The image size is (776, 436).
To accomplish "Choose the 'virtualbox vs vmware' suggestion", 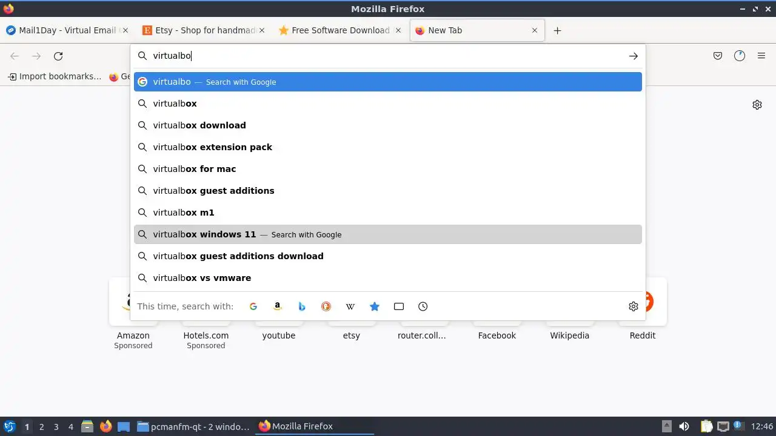I will pos(388,278).
